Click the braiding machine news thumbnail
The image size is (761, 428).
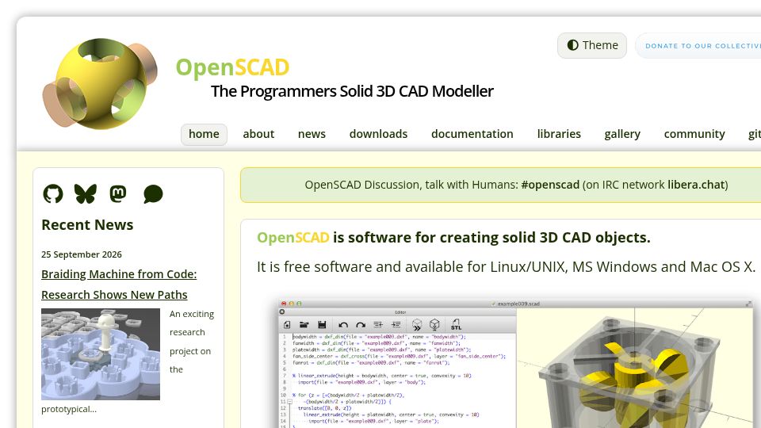point(101,354)
